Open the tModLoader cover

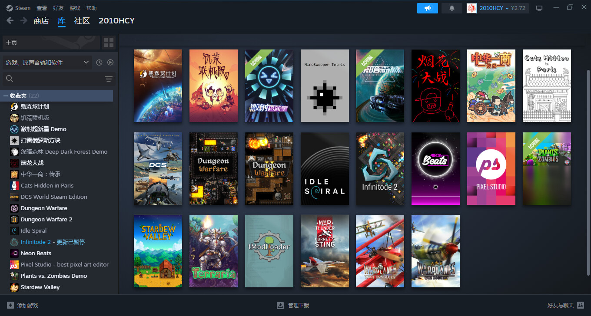point(269,251)
